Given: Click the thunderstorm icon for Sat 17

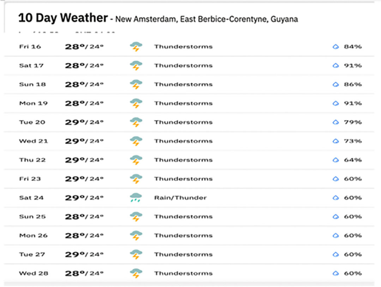Looking at the screenshot, I should 136,65.
